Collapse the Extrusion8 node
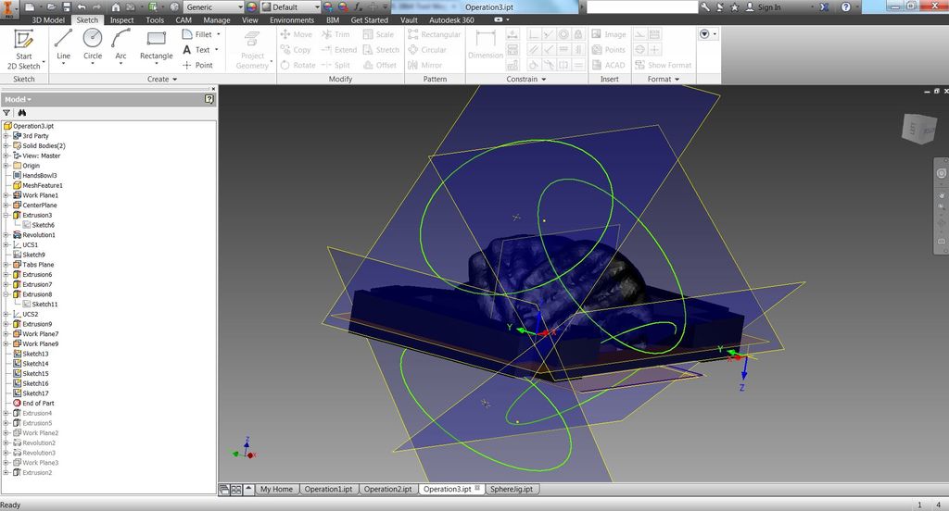 click(x=6, y=294)
